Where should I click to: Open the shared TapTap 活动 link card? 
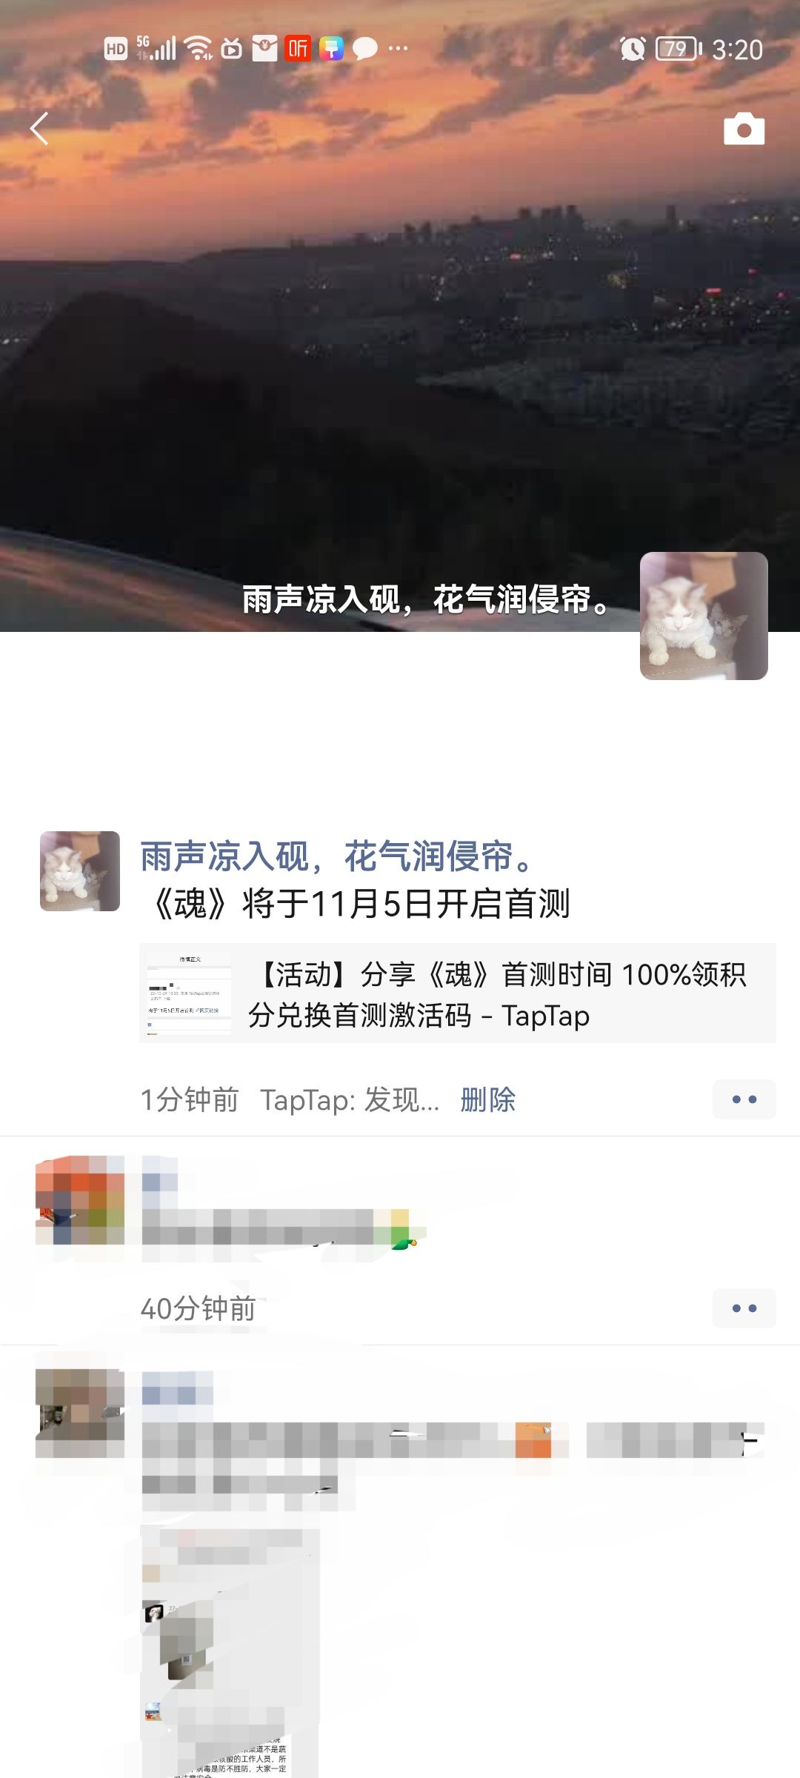[458, 993]
